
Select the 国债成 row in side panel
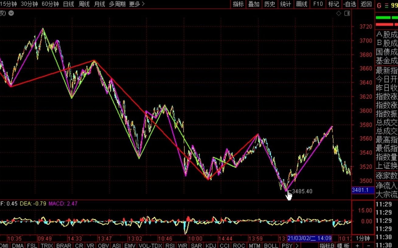[x=386, y=52]
